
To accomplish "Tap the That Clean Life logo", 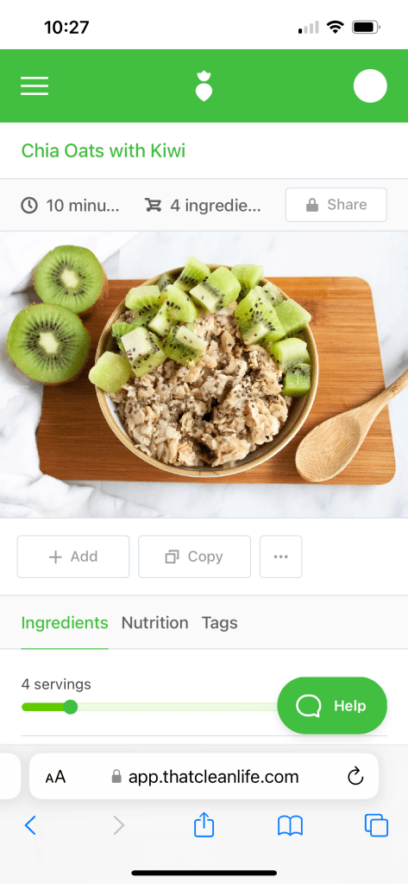I will click(204, 86).
